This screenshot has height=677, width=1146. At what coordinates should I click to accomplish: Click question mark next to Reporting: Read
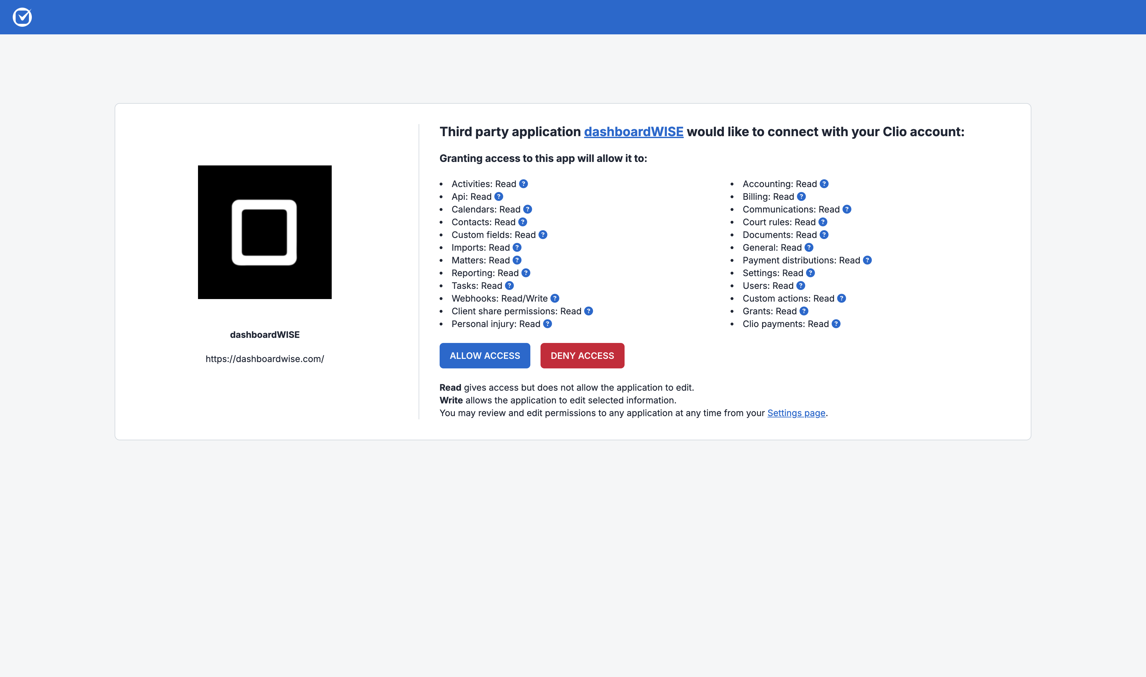[x=526, y=273]
